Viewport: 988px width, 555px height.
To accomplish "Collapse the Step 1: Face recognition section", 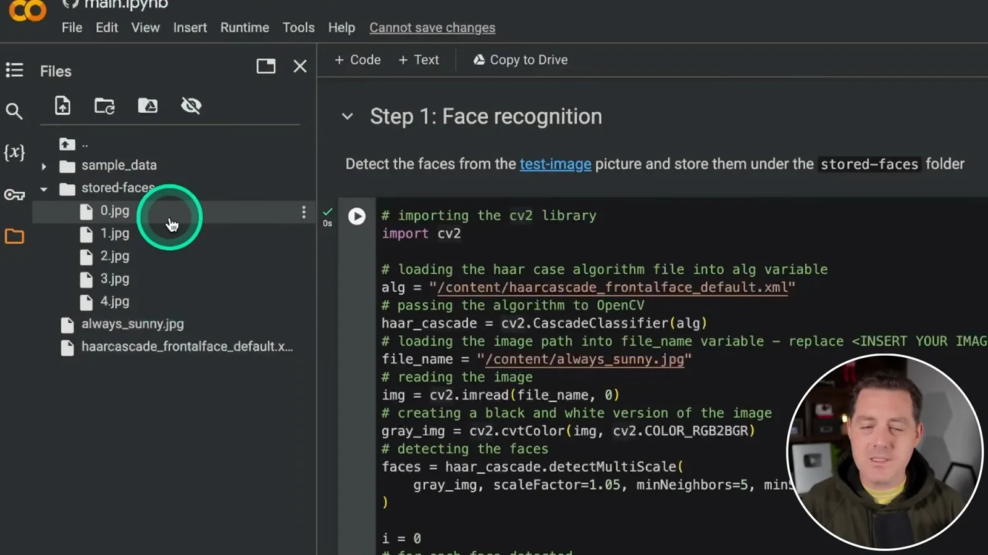I will pyautogui.click(x=348, y=116).
